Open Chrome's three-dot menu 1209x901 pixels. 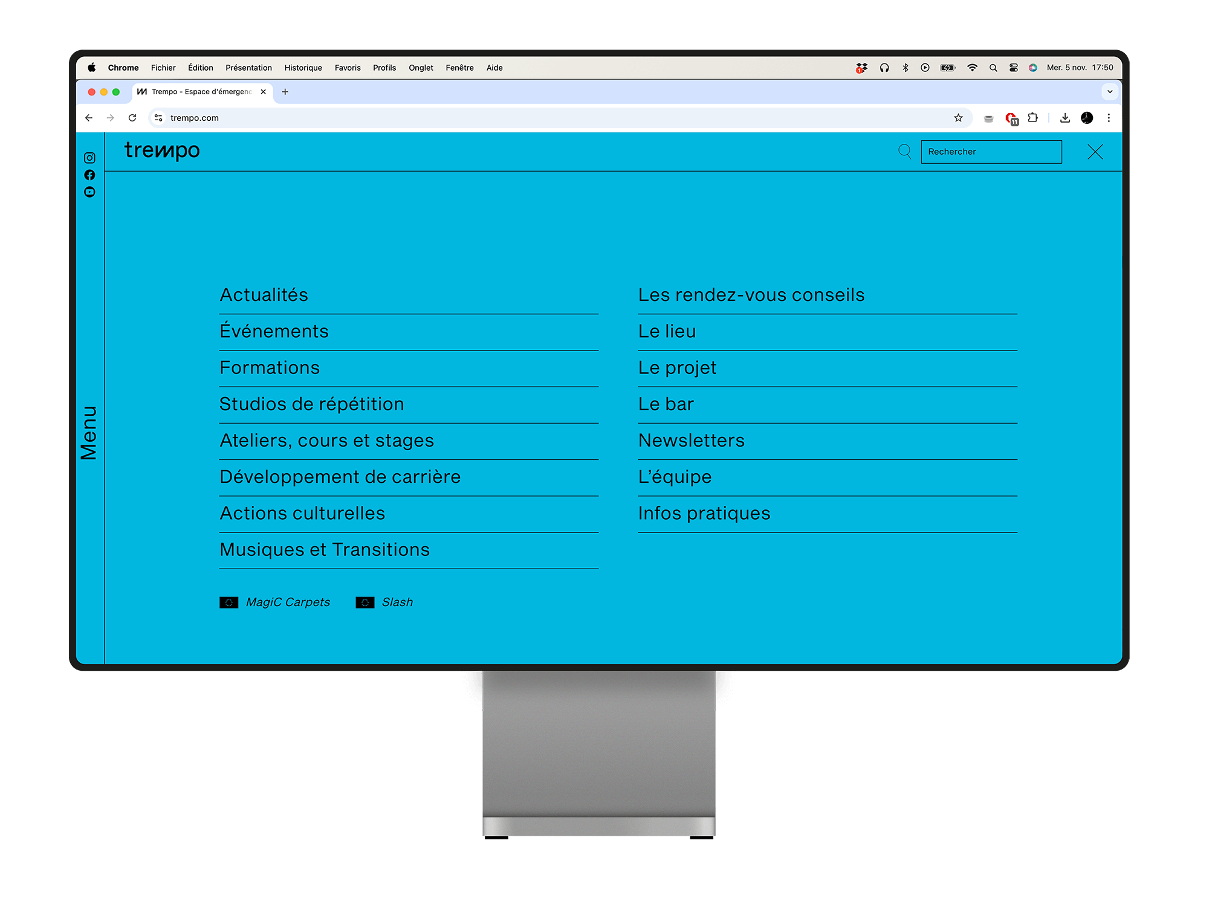click(x=1109, y=118)
